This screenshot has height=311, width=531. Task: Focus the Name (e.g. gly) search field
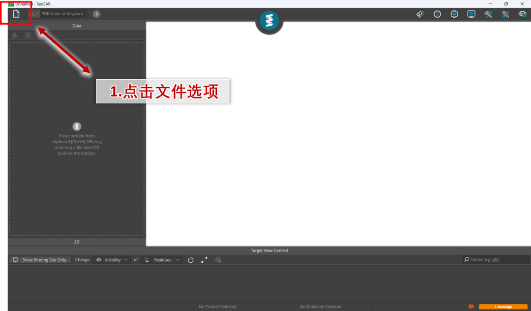[496, 259]
